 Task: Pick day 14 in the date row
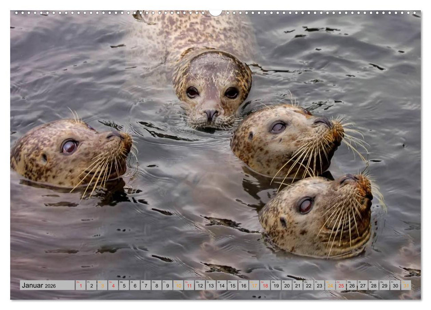[221, 286]
